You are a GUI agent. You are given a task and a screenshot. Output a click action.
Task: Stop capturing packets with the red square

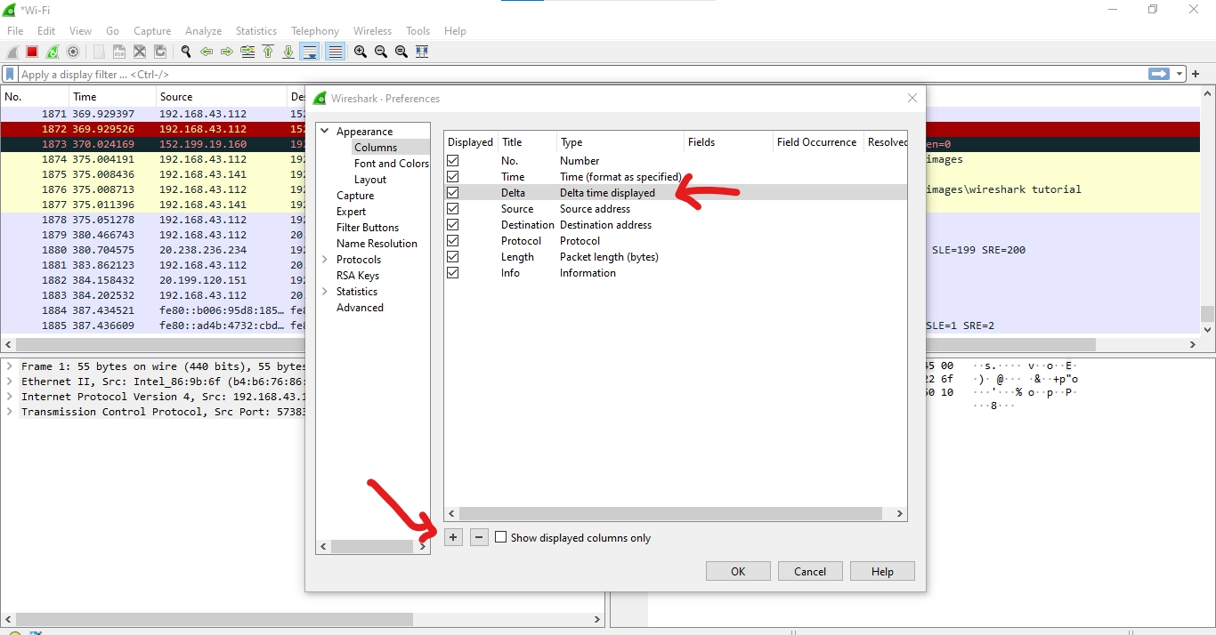[x=32, y=52]
